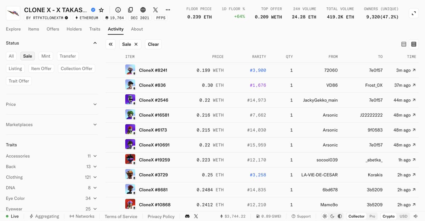Viewport: 425px width, 221px height.
Task: Select the dark theme moon icon
Action: [x=332, y=216]
